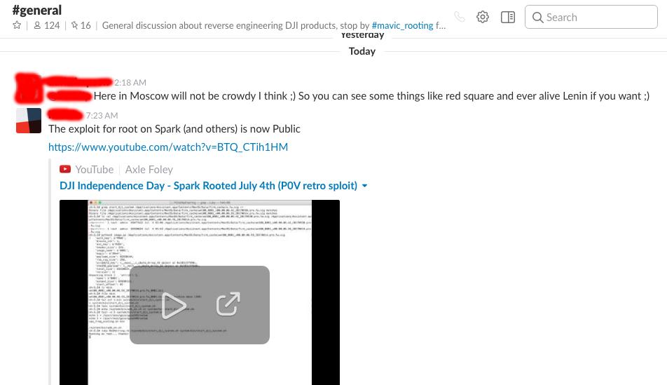Open the 124 members list
Image resolution: width=667 pixels, height=385 pixels.
tap(47, 25)
